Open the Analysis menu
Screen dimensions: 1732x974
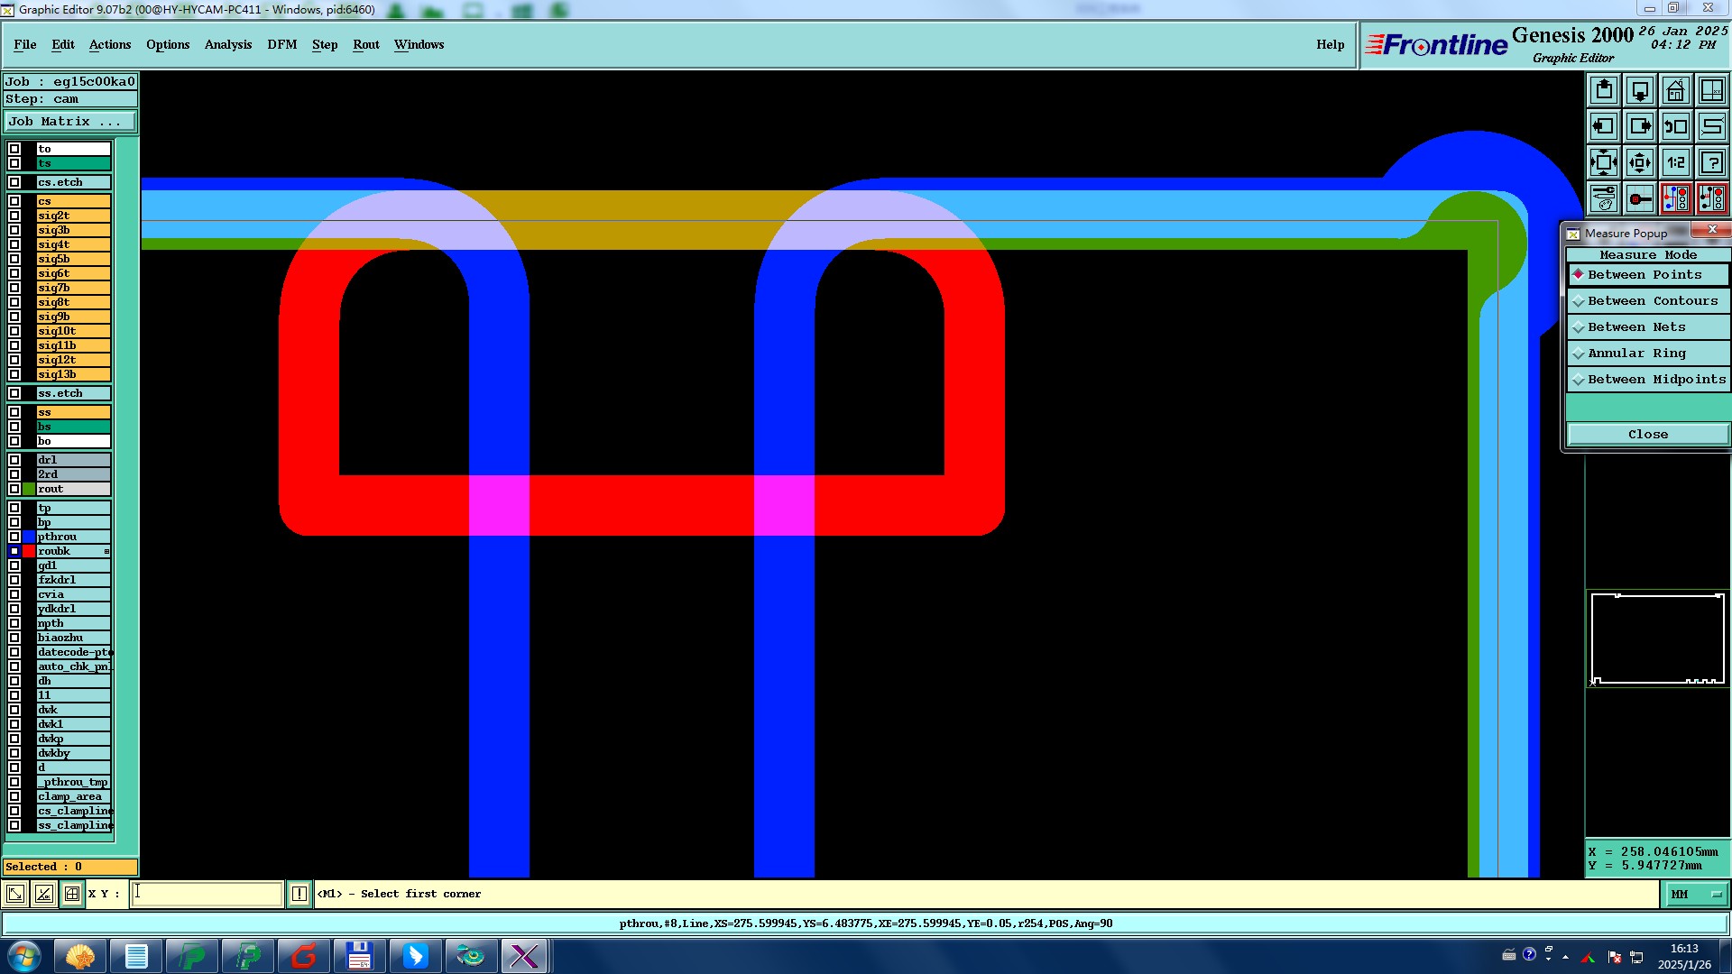click(x=227, y=44)
